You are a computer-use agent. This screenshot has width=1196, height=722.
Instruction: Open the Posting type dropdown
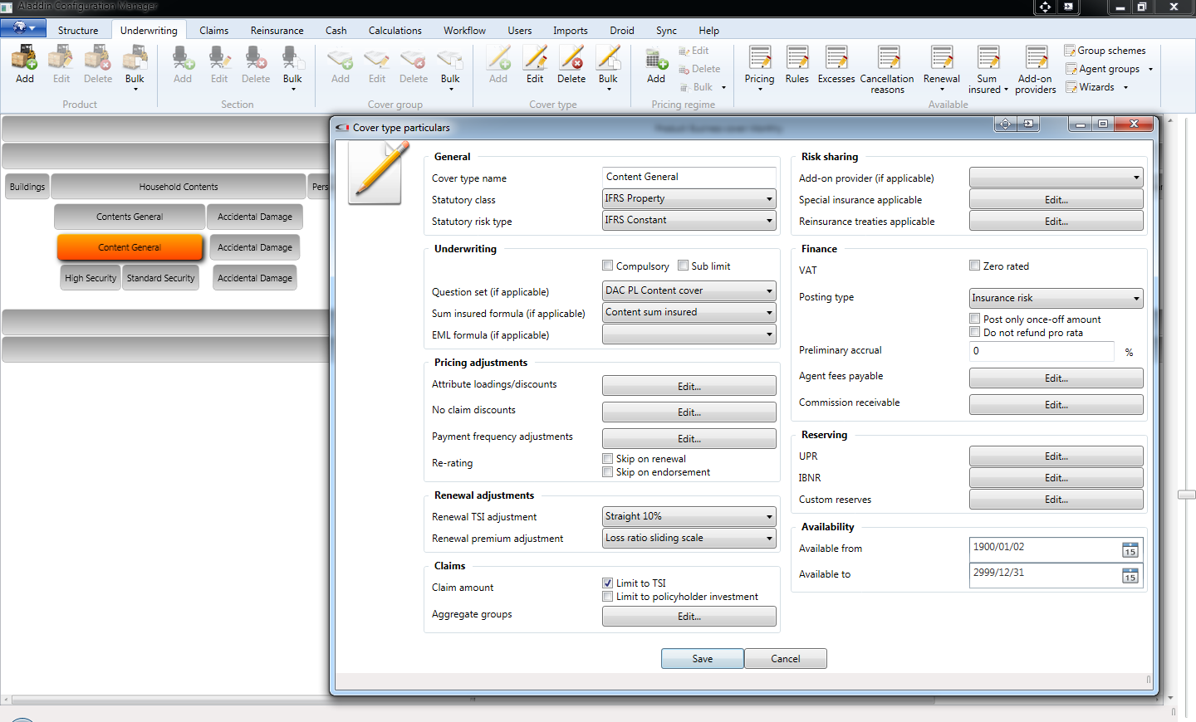[1135, 298]
